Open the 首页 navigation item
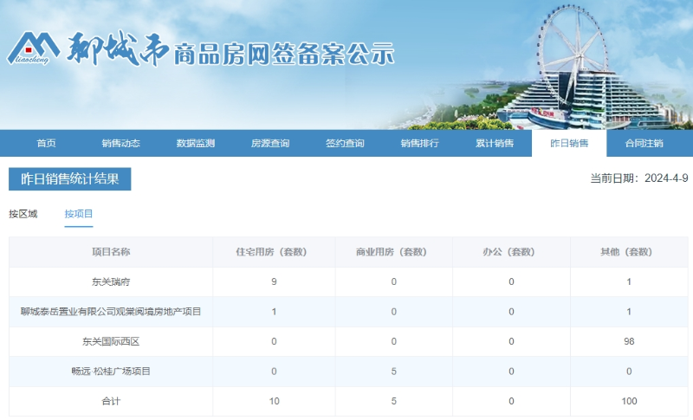 click(46, 144)
